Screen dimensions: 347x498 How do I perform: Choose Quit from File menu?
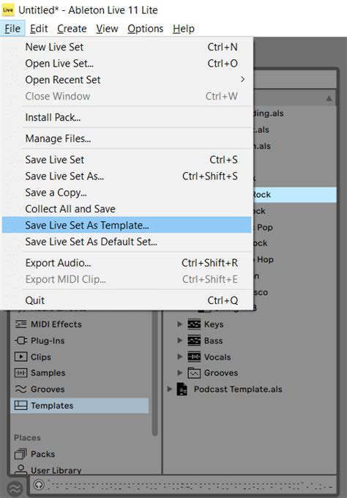127,300
